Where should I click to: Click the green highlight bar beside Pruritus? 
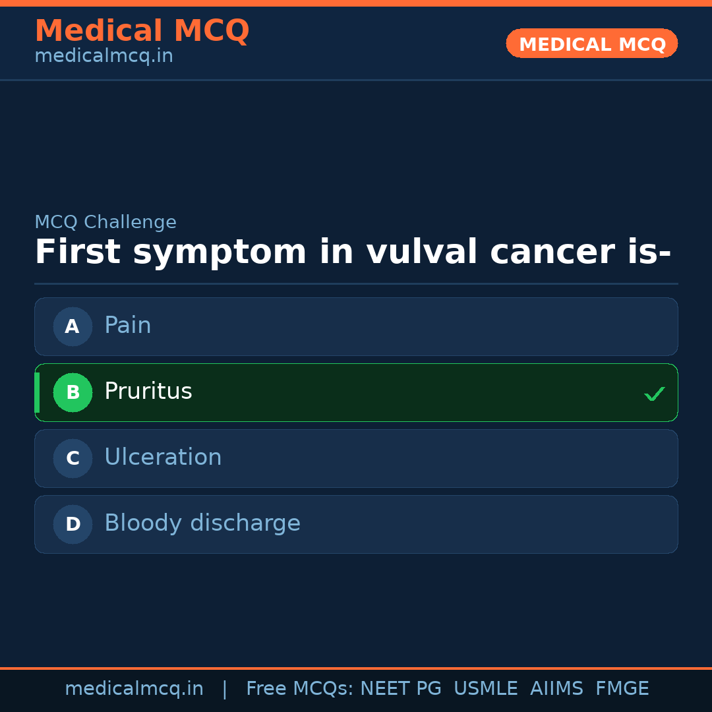pyautogui.click(x=37, y=392)
